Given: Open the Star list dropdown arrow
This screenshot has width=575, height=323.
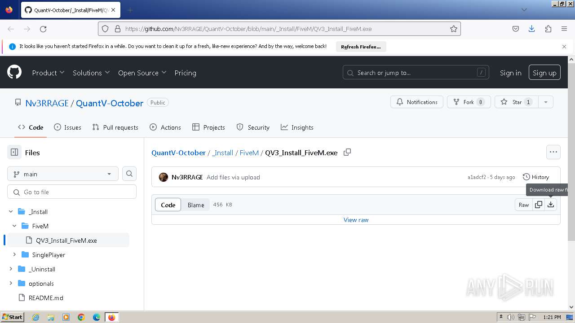Looking at the screenshot, I should tap(546, 102).
